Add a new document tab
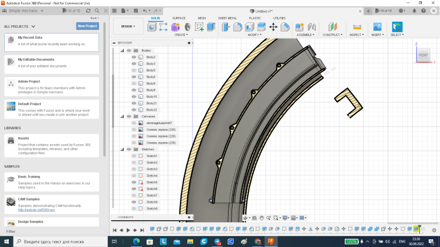The height and width of the screenshot is (247, 440). pyautogui.click(x=368, y=11)
